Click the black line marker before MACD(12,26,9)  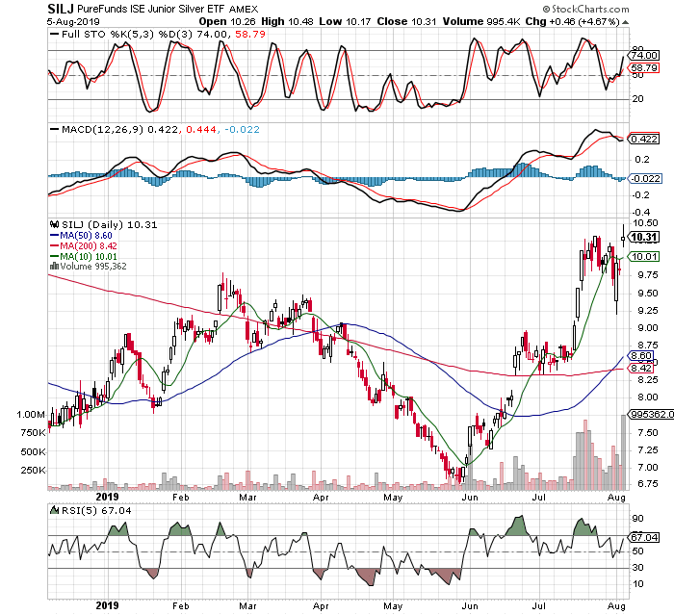pyautogui.click(x=54, y=129)
